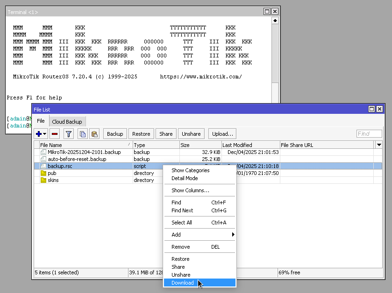Select Show Columns... in context menu
392x293 pixels.
190,190
